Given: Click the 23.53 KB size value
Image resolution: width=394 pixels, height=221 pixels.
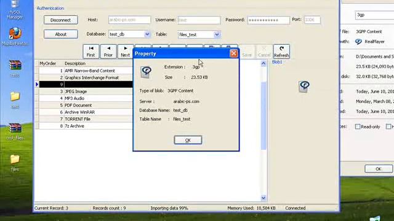Looking at the screenshot, I should 199,77.
